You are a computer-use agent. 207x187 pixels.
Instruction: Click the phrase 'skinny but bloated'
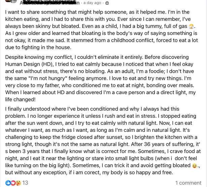tap(57, 26)
